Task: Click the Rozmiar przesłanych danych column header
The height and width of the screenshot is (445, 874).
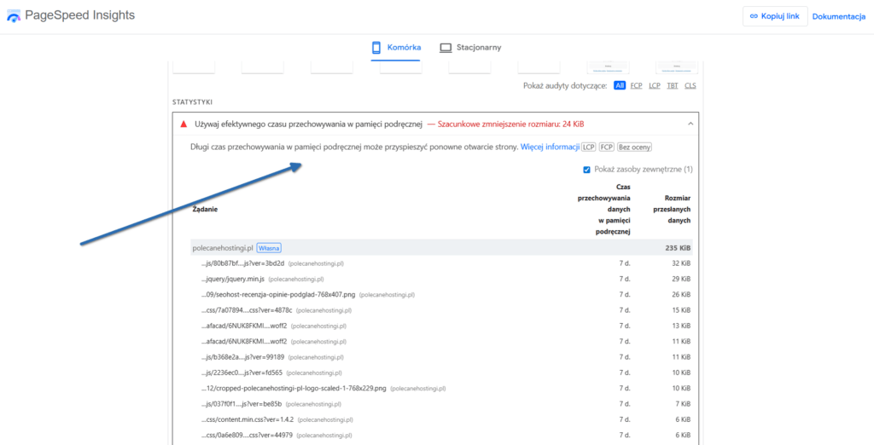Action: pyautogui.click(x=672, y=209)
